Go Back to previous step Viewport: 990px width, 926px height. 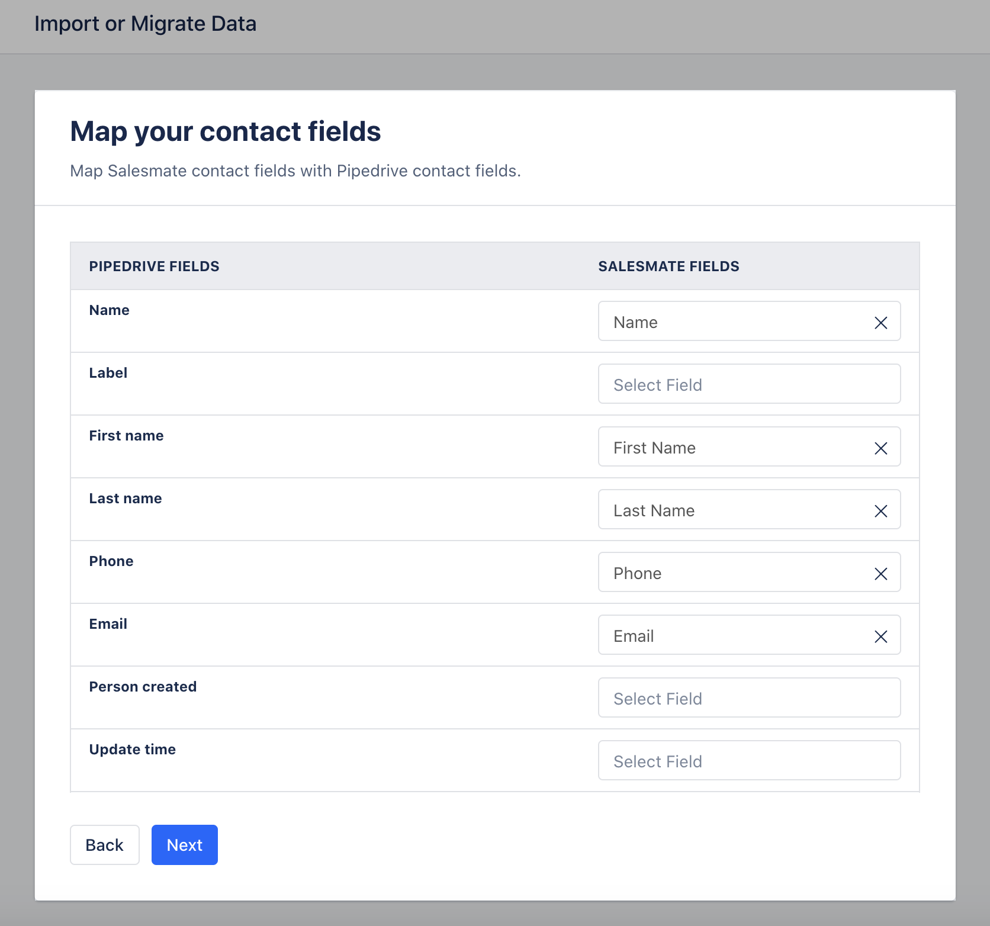(x=105, y=845)
